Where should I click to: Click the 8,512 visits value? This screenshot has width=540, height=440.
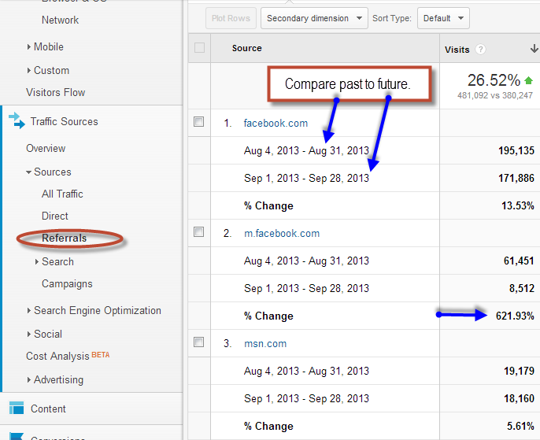tap(522, 288)
